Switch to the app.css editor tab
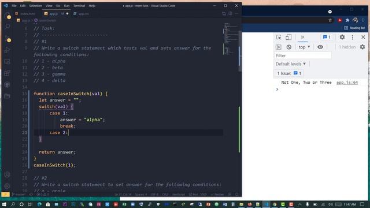The height and width of the screenshot is (208, 370). (81, 14)
